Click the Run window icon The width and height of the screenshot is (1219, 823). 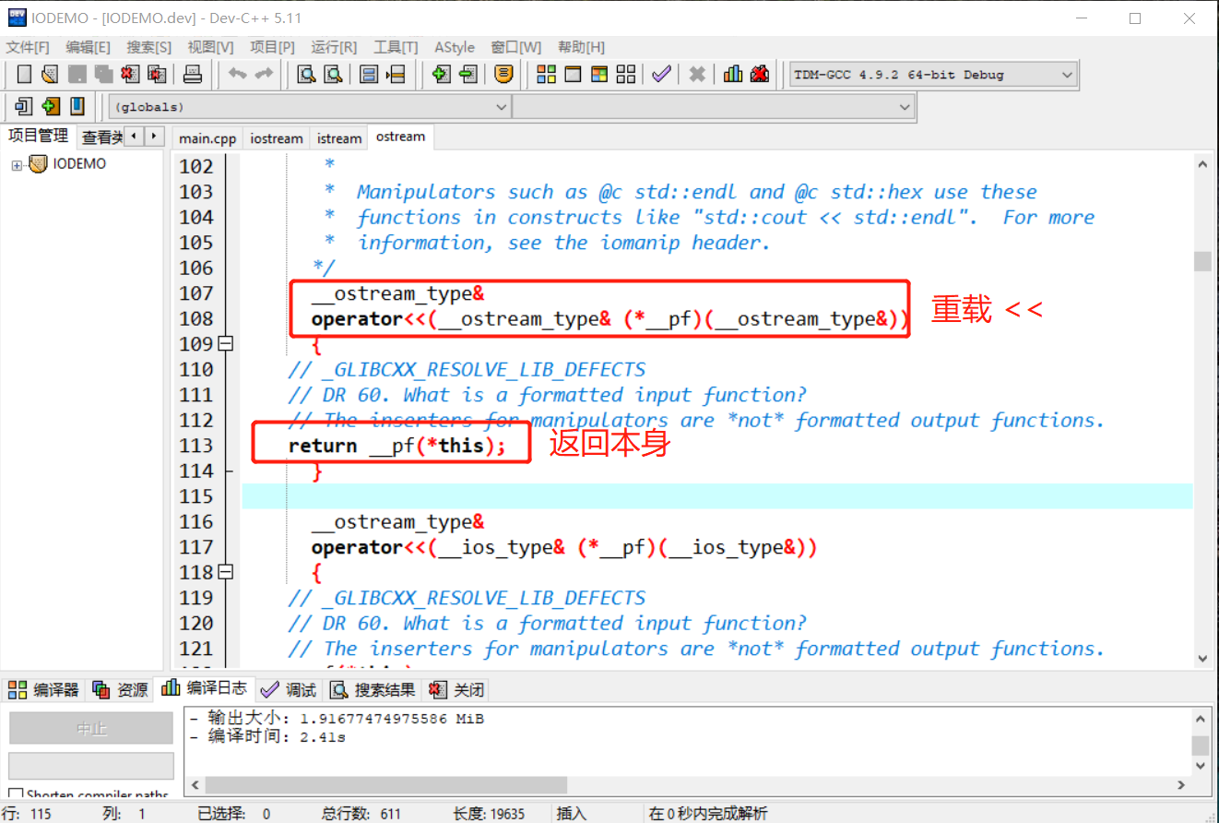click(x=573, y=75)
